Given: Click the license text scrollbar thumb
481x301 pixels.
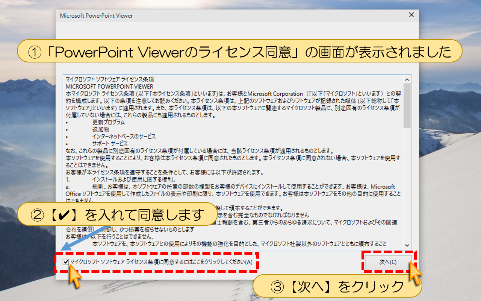Looking at the screenshot, I should (x=407, y=106).
